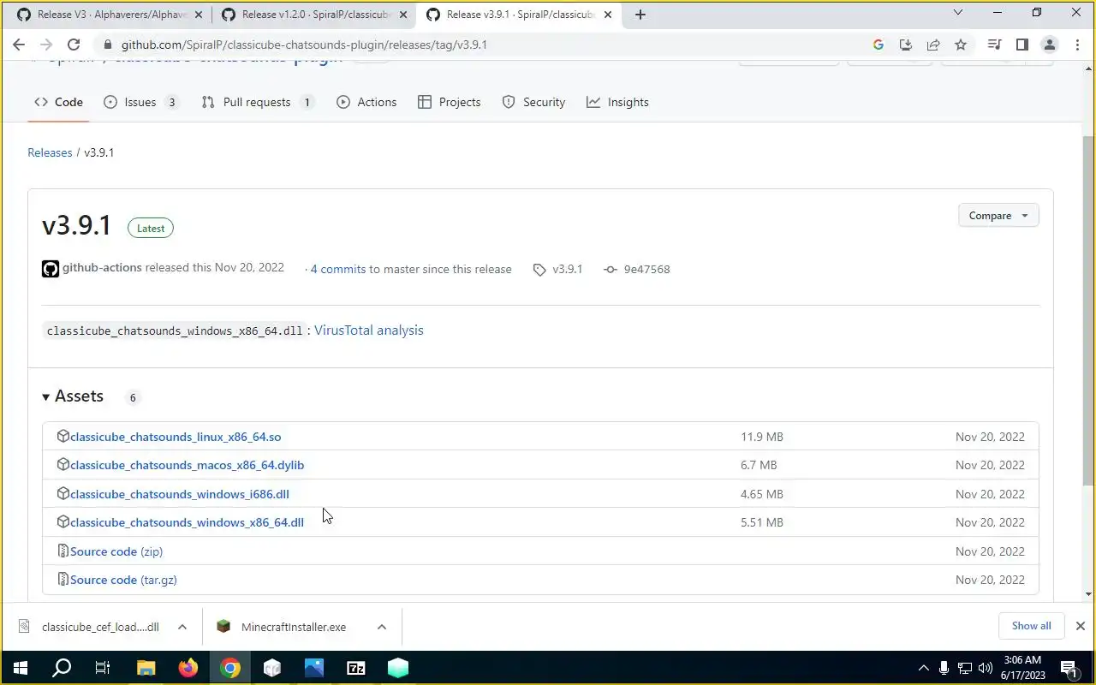This screenshot has width=1096, height=685.
Task: Open github-actions author link
Action: coord(102,268)
